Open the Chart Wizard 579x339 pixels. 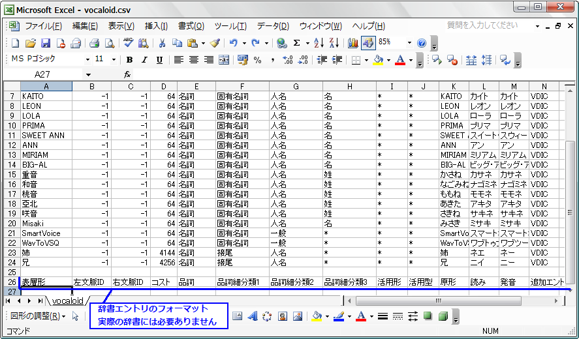(352, 43)
